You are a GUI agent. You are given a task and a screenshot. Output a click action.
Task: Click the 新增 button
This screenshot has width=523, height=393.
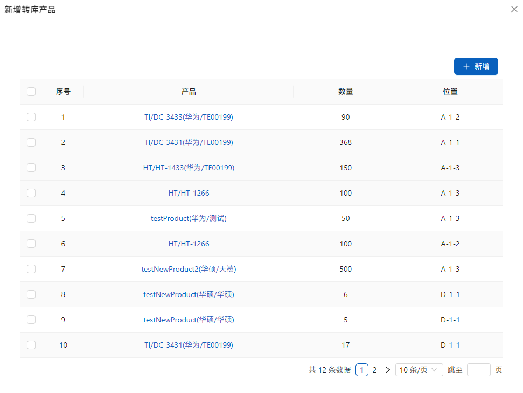(476, 66)
